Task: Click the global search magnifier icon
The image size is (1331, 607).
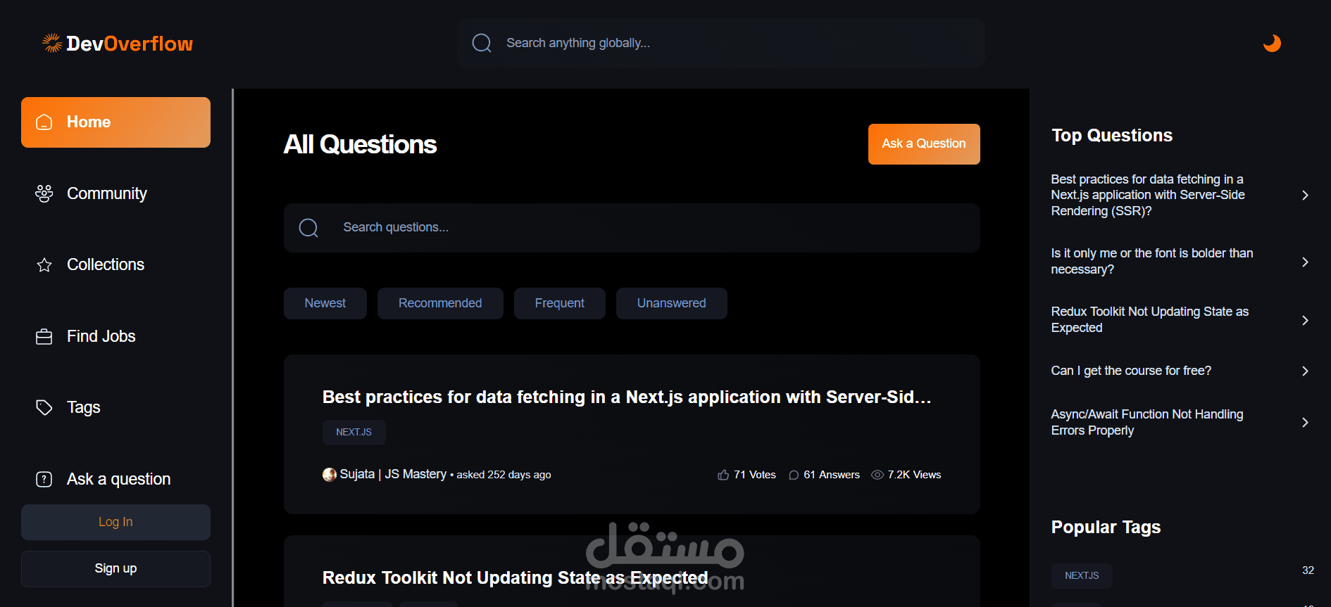Action: click(482, 43)
